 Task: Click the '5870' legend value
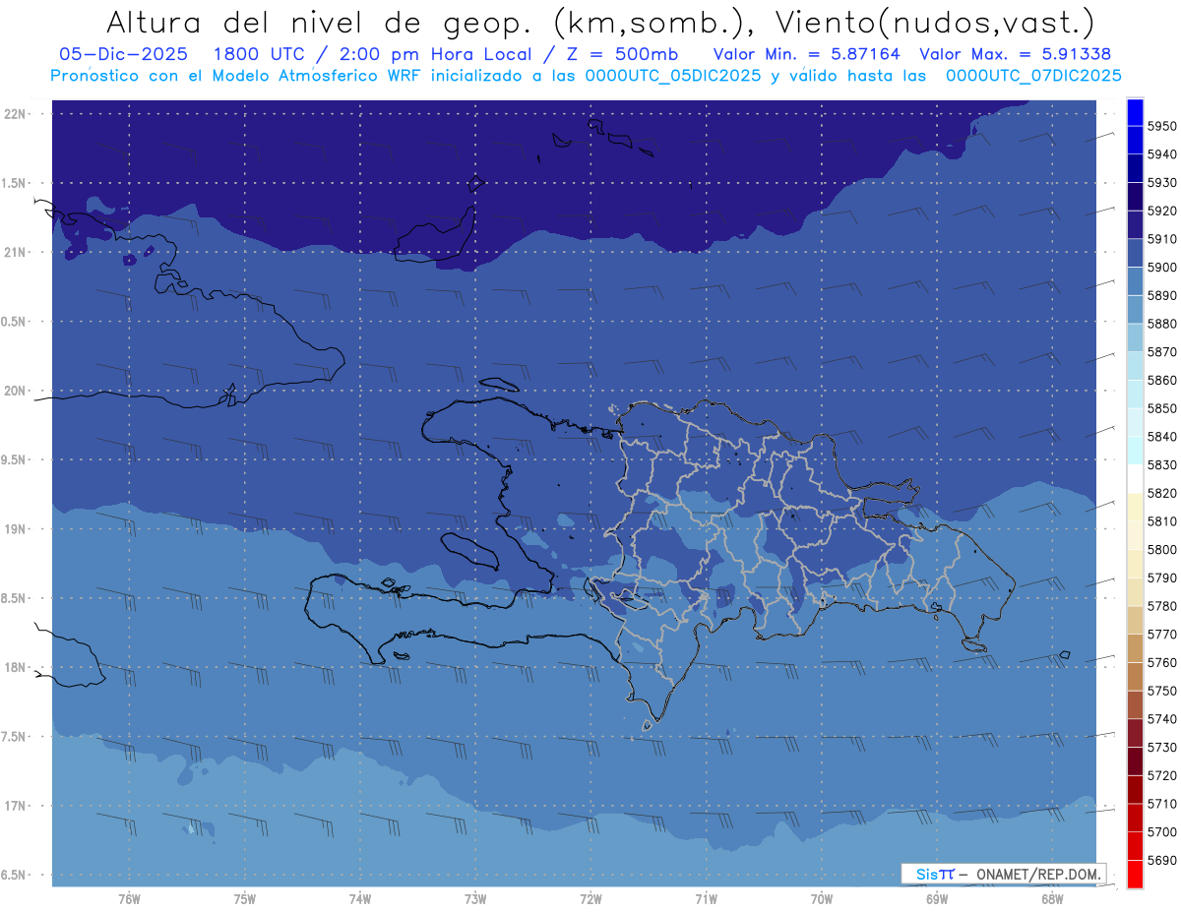coord(1161,352)
